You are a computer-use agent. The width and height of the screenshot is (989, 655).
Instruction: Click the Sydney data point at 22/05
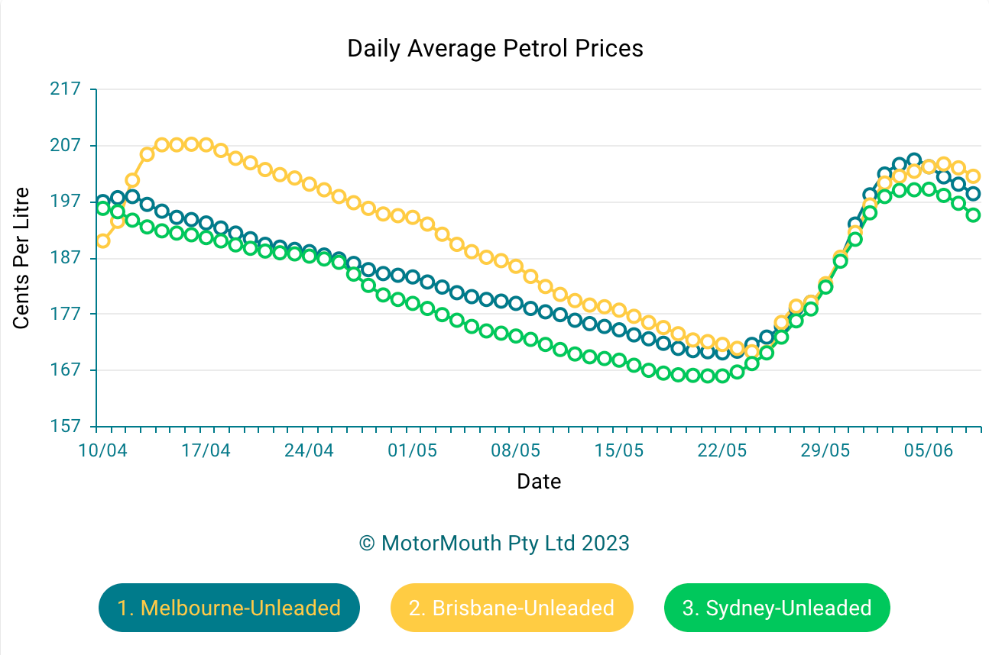point(722,376)
